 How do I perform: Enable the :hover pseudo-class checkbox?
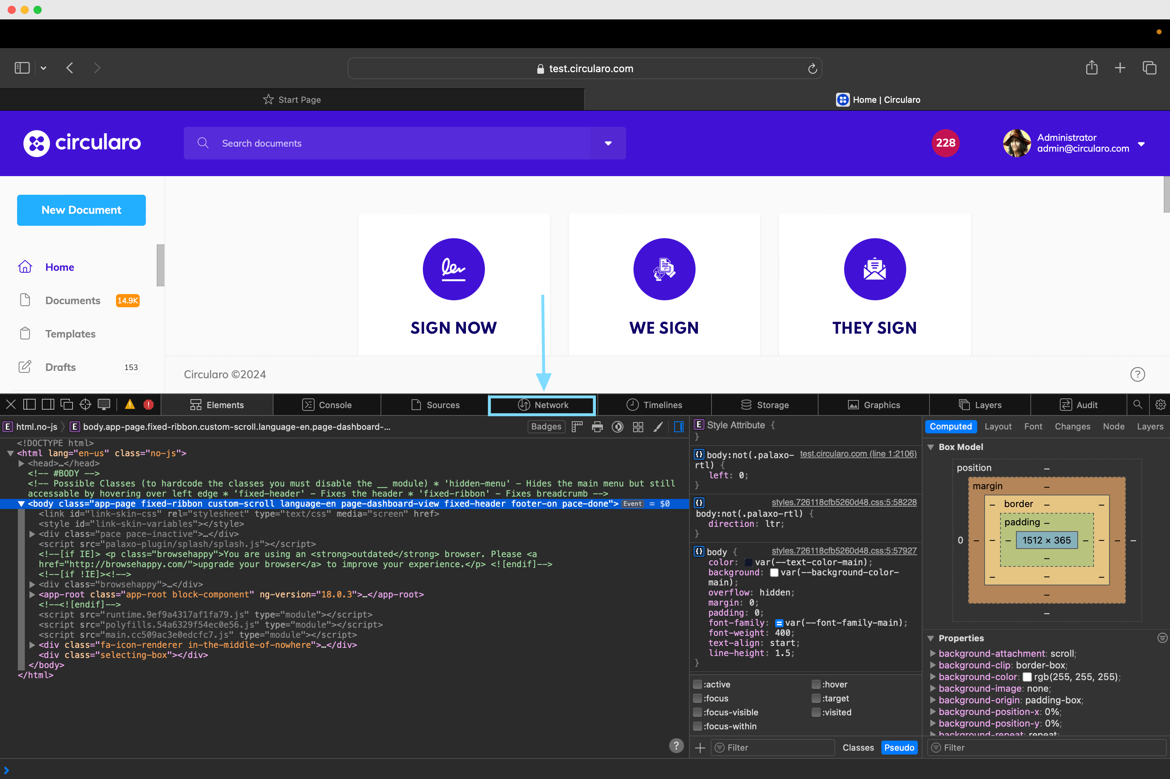(816, 684)
